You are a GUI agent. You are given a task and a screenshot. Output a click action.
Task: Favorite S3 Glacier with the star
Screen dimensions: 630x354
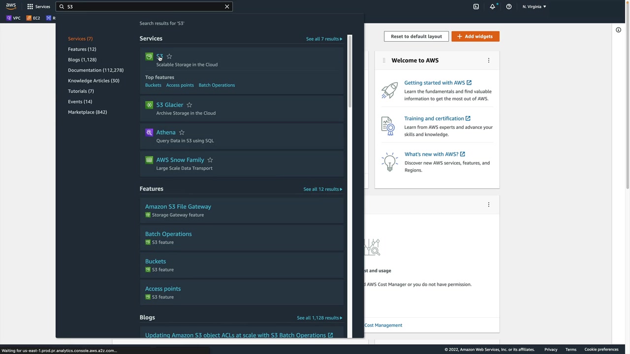[x=189, y=105]
